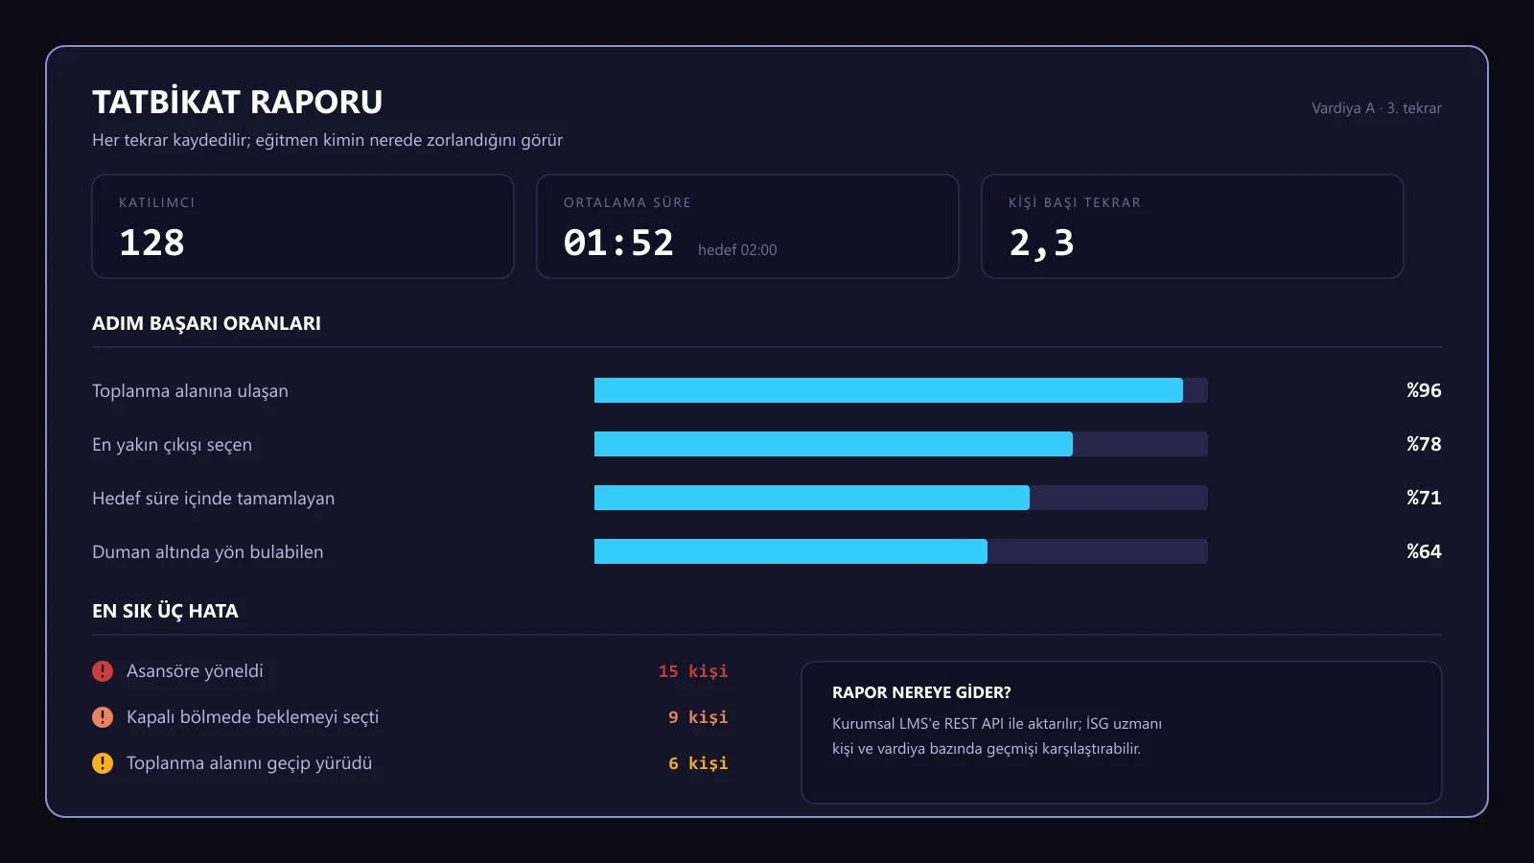This screenshot has width=1534, height=863.
Task: Click the %71 percentage value
Action: click(1424, 498)
